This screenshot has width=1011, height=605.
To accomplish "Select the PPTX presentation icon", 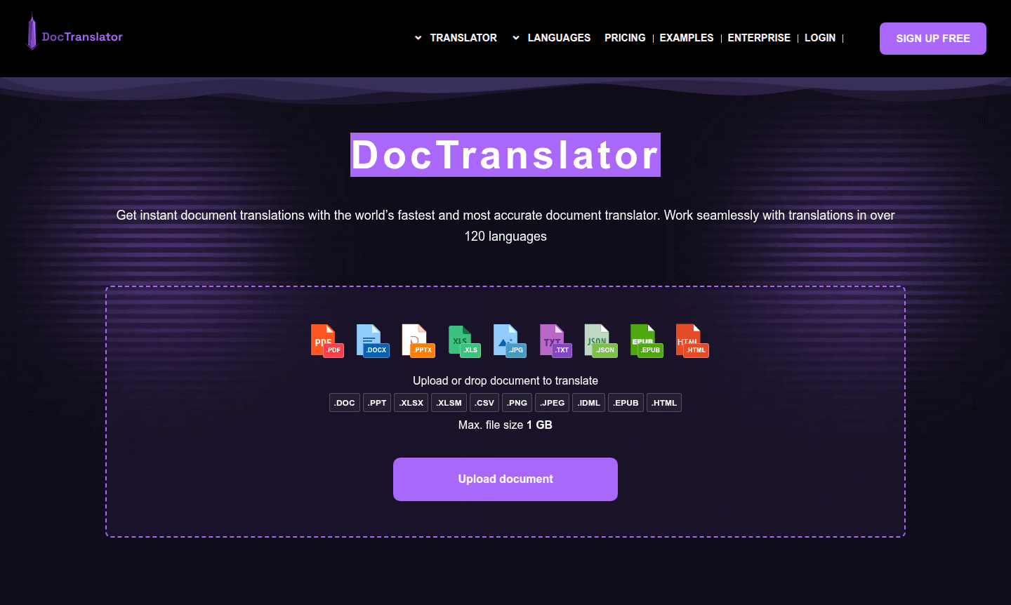I will click(x=418, y=340).
